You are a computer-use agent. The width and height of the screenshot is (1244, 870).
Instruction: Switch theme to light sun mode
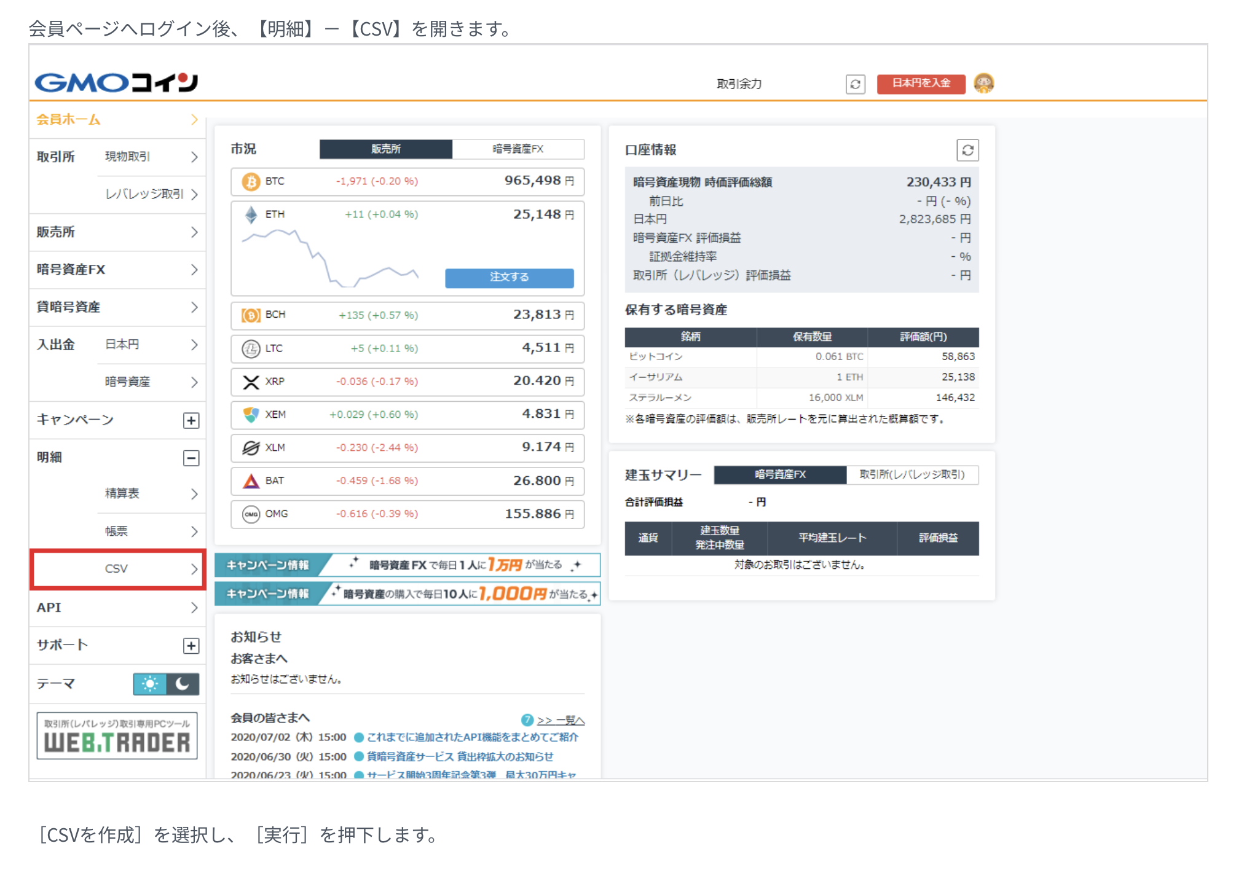[150, 684]
